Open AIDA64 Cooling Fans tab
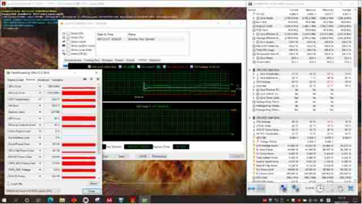The image size is (362, 204). click(x=92, y=60)
